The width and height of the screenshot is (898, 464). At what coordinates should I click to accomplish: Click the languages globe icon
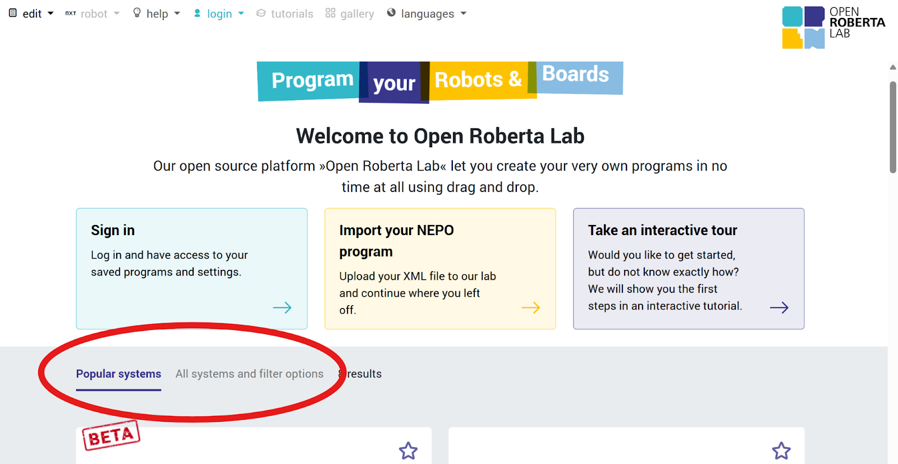[391, 12]
